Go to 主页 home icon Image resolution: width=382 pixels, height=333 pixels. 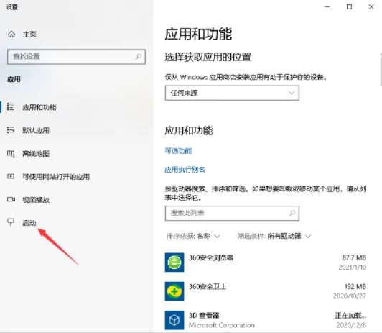point(11,34)
